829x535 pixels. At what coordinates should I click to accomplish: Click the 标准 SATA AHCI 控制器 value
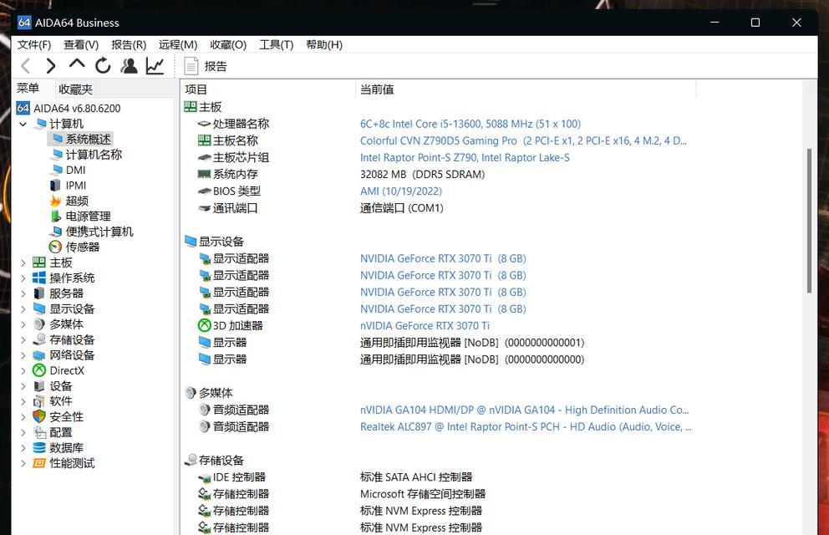[416, 476]
